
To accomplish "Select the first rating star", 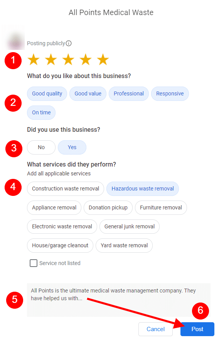I will 34,59.
